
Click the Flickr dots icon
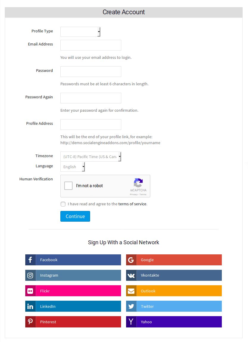tap(30, 291)
